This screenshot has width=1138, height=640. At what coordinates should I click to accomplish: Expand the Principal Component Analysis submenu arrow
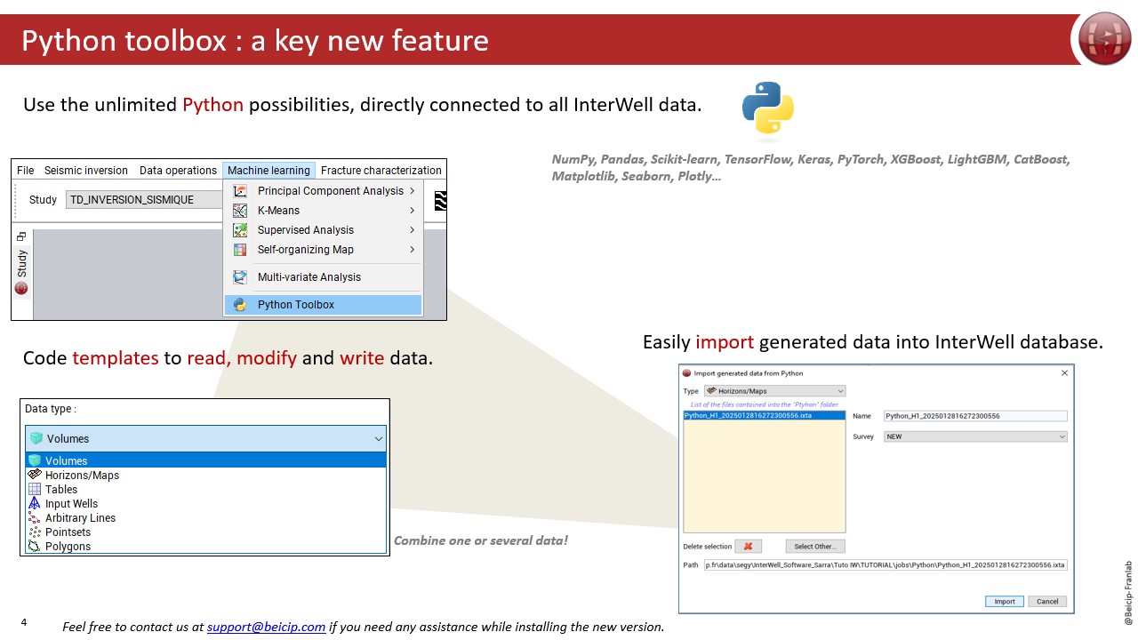pyautogui.click(x=413, y=191)
